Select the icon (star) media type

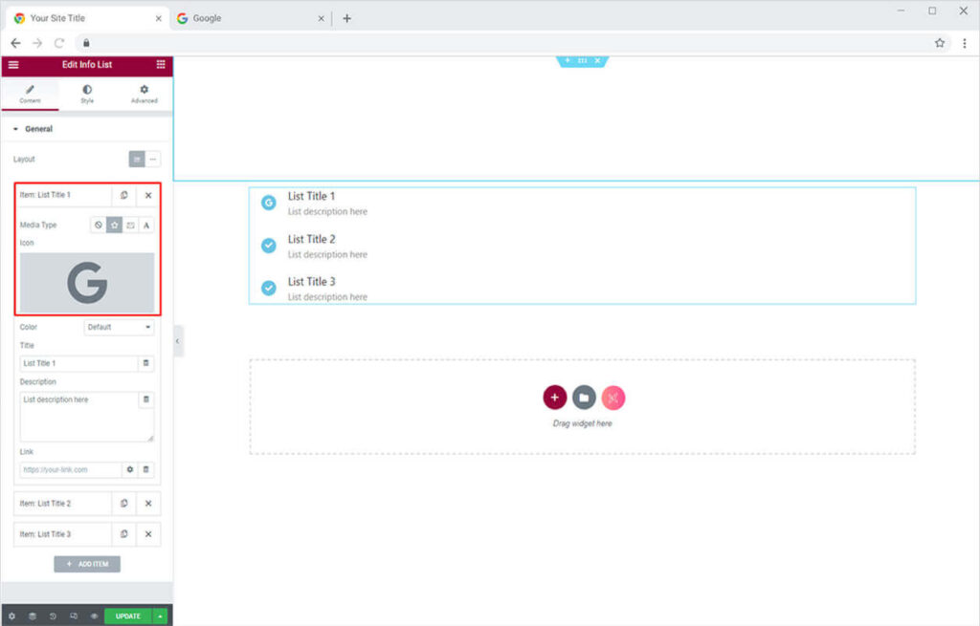114,226
